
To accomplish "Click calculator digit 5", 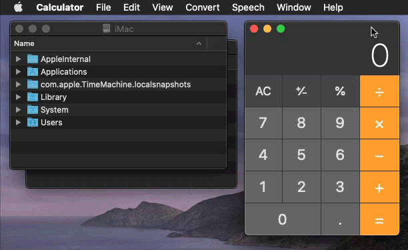I will click(301, 155).
